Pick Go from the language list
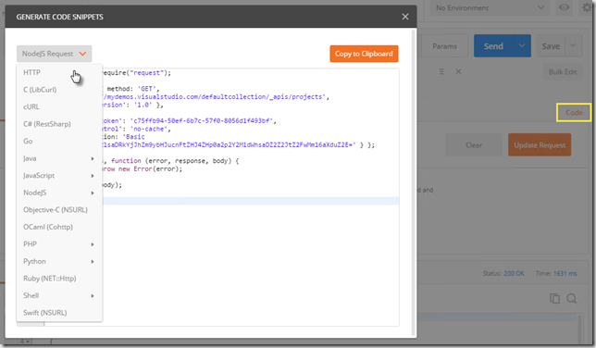The height and width of the screenshot is (348, 596). [59, 141]
